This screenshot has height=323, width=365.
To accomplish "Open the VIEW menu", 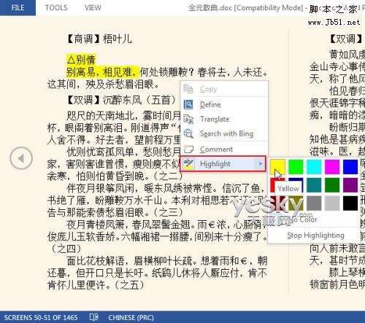I will [93, 7].
